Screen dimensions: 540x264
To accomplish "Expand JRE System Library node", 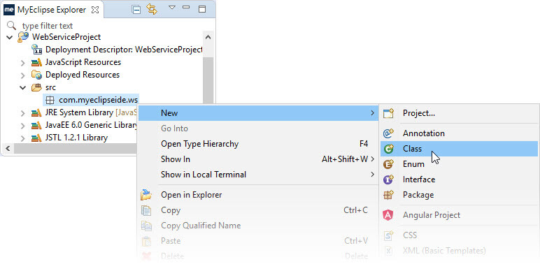I will (22, 113).
